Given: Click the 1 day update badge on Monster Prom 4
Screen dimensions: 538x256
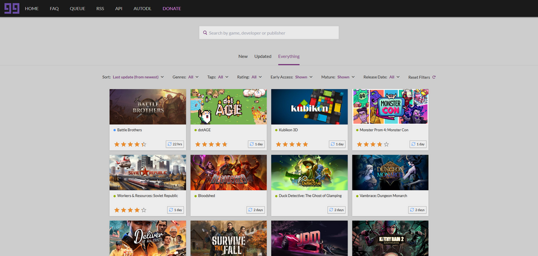Looking at the screenshot, I should tap(418, 144).
